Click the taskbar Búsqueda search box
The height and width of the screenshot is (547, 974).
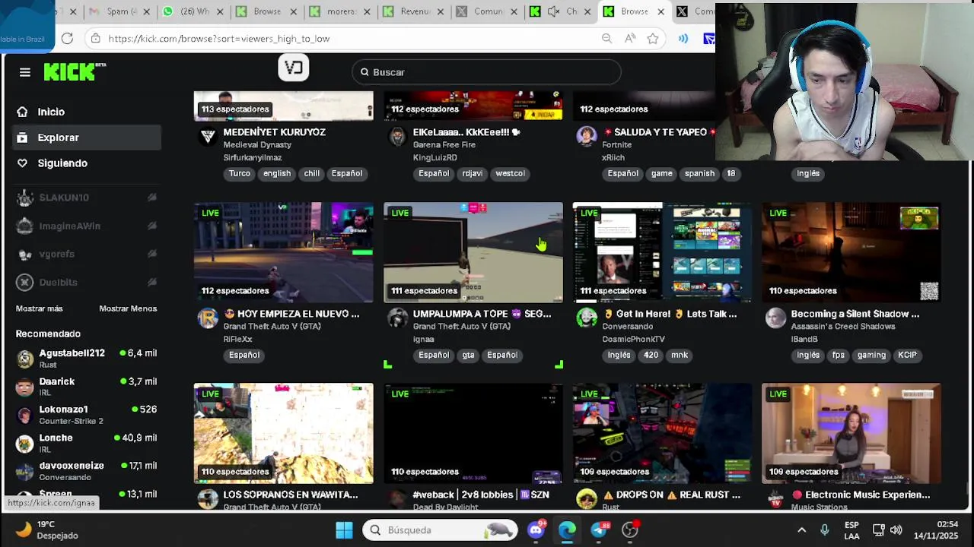coord(441,530)
